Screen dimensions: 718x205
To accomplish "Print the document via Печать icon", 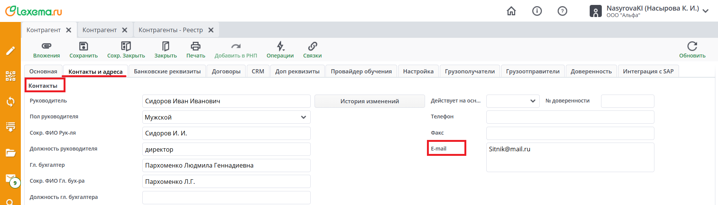I will coord(195,47).
